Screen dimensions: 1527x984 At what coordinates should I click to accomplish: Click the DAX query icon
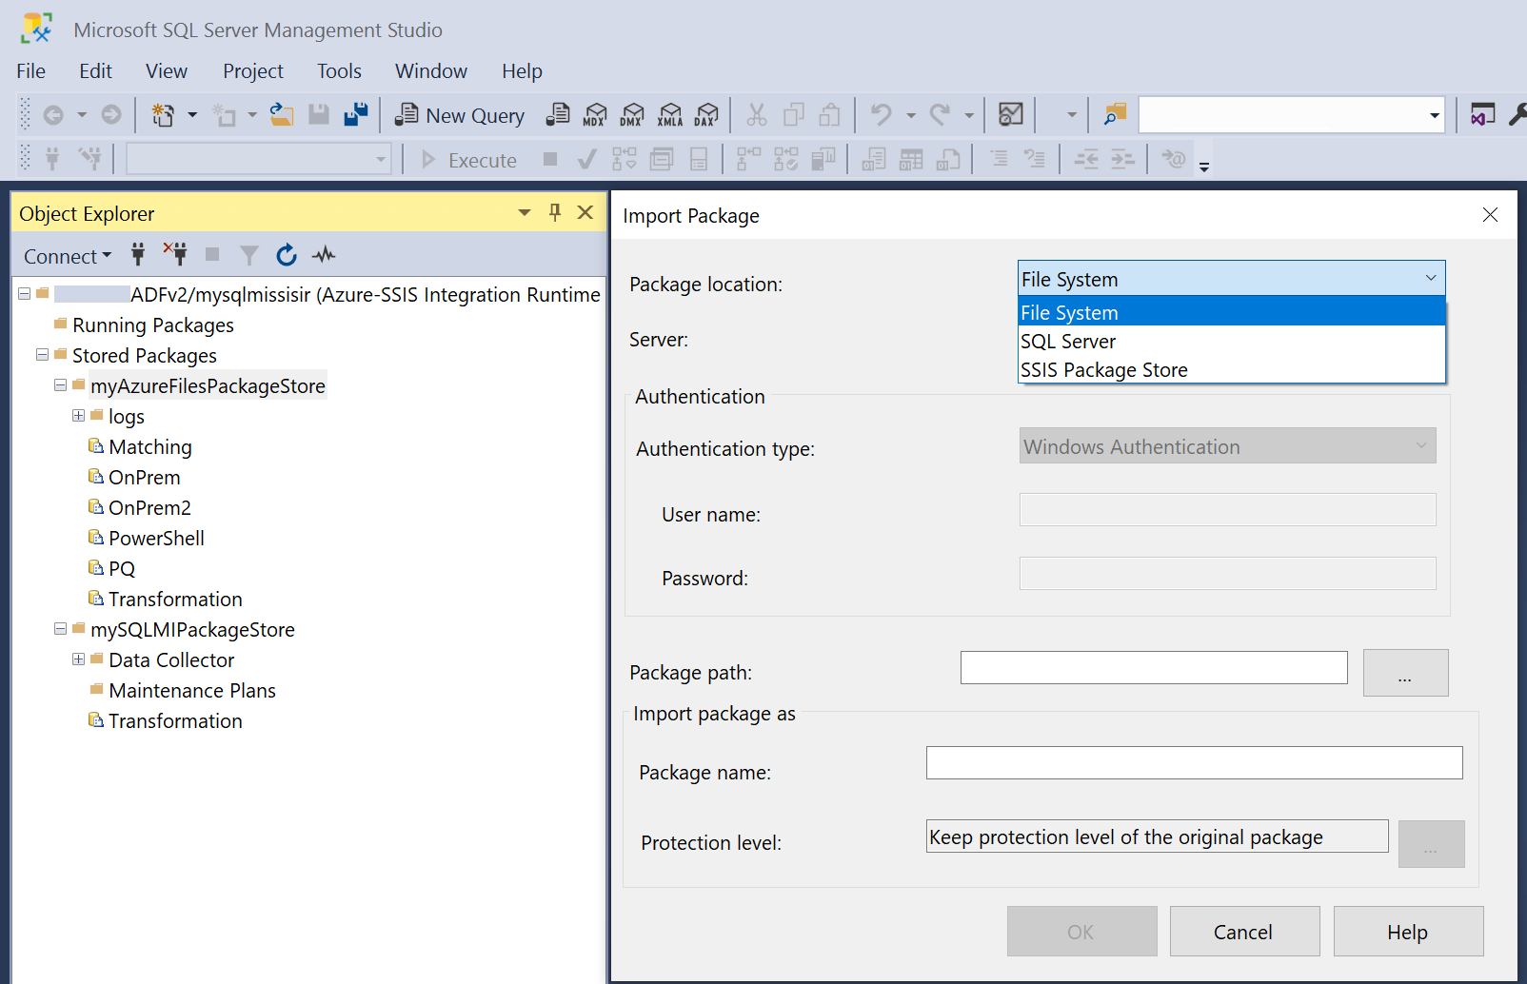coord(706,115)
